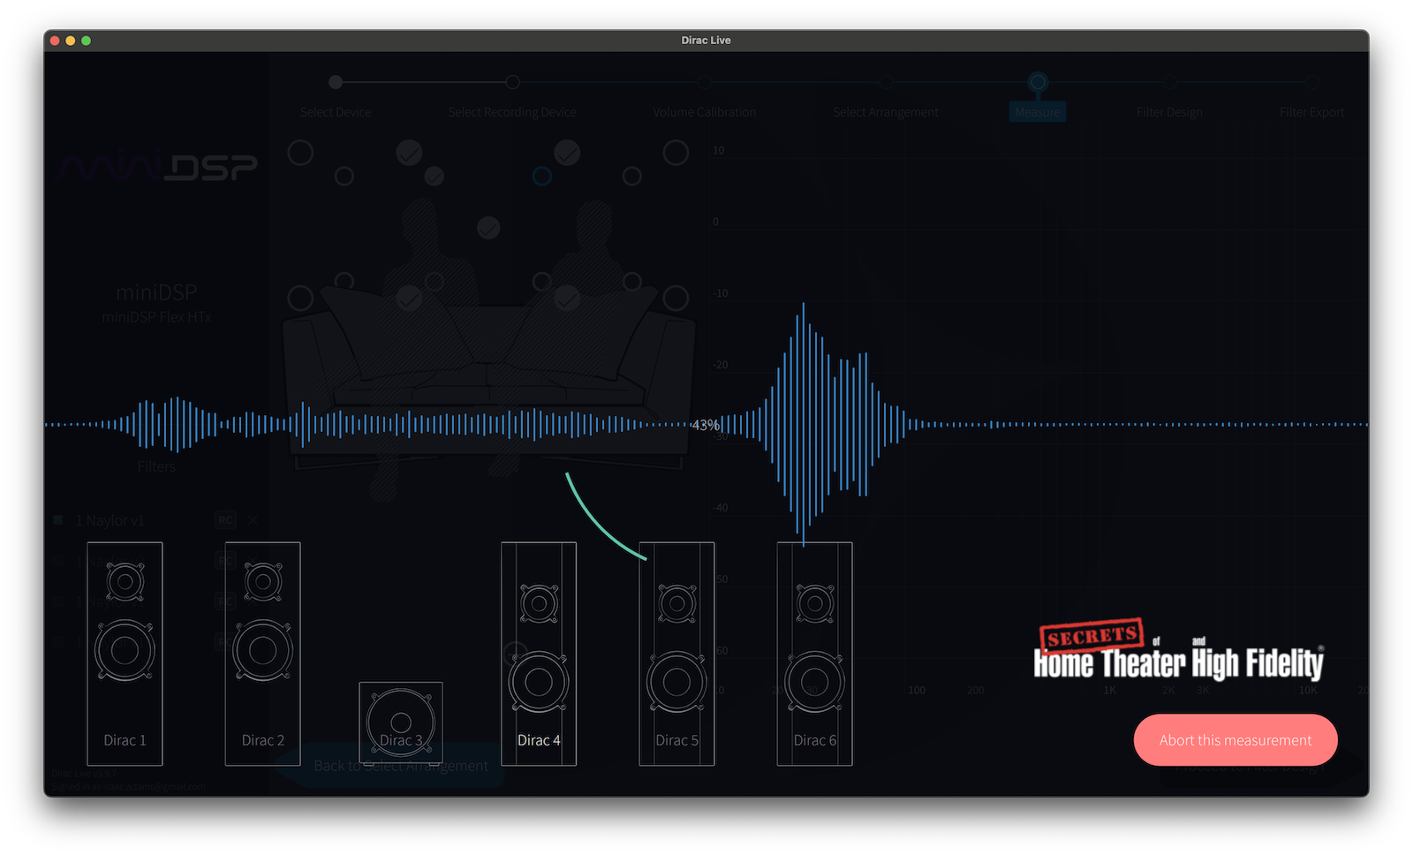This screenshot has width=1413, height=855.
Task: Click the 43% measurement progress indicator
Action: point(705,425)
